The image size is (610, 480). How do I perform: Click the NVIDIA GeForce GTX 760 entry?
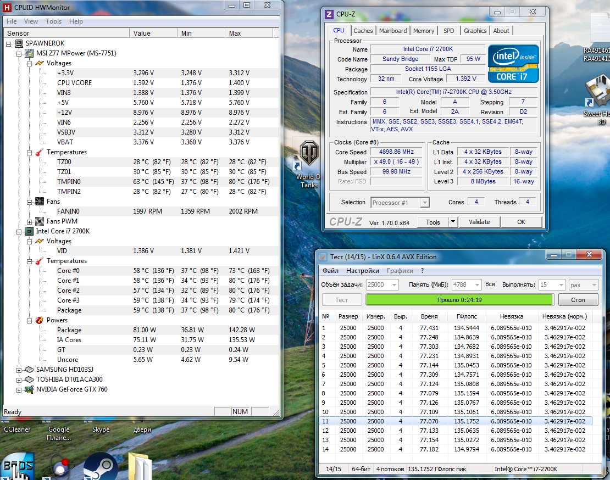[71, 389]
